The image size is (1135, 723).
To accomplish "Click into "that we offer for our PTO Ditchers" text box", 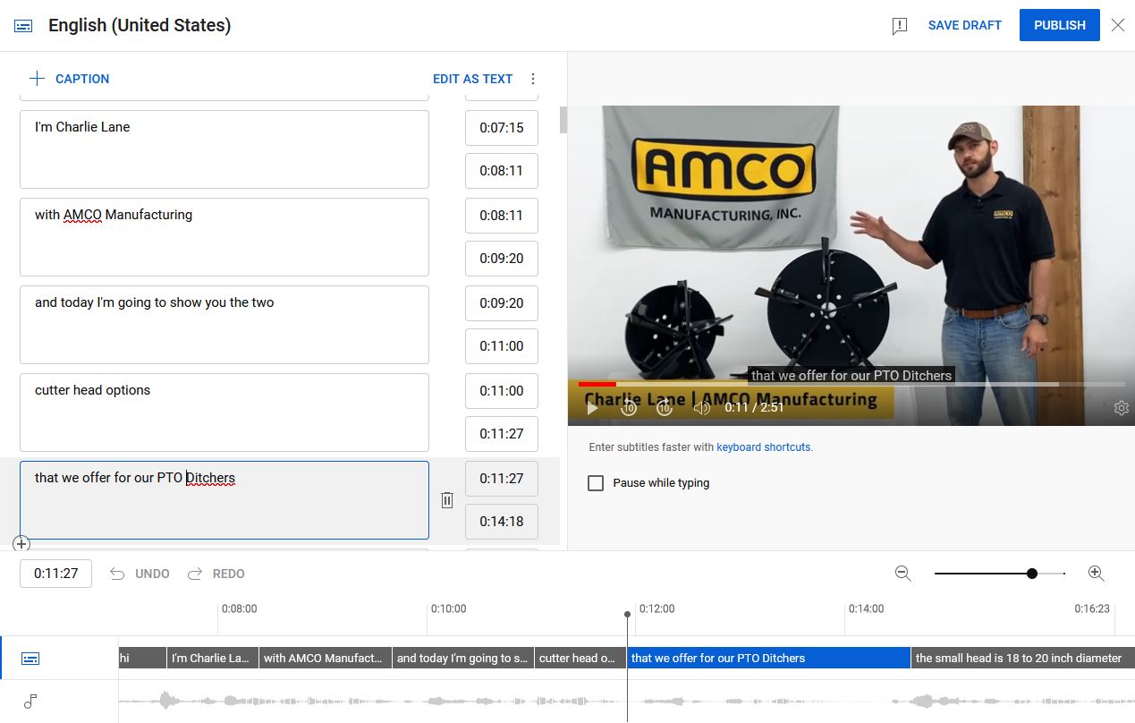I will (x=224, y=500).
